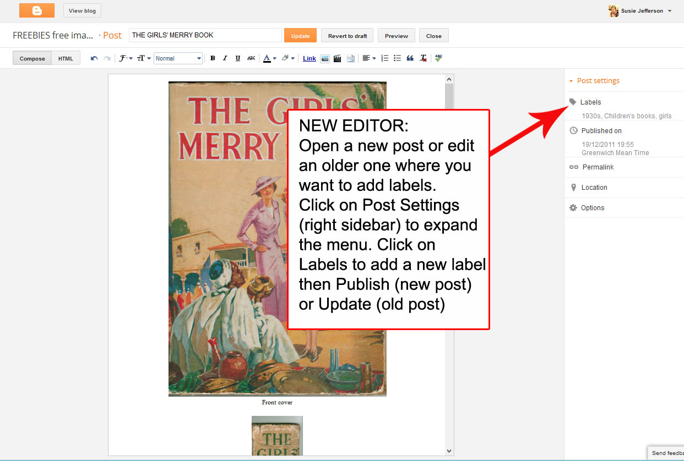684x461 pixels.
Task: Create a numbered list
Action: [x=384, y=58]
